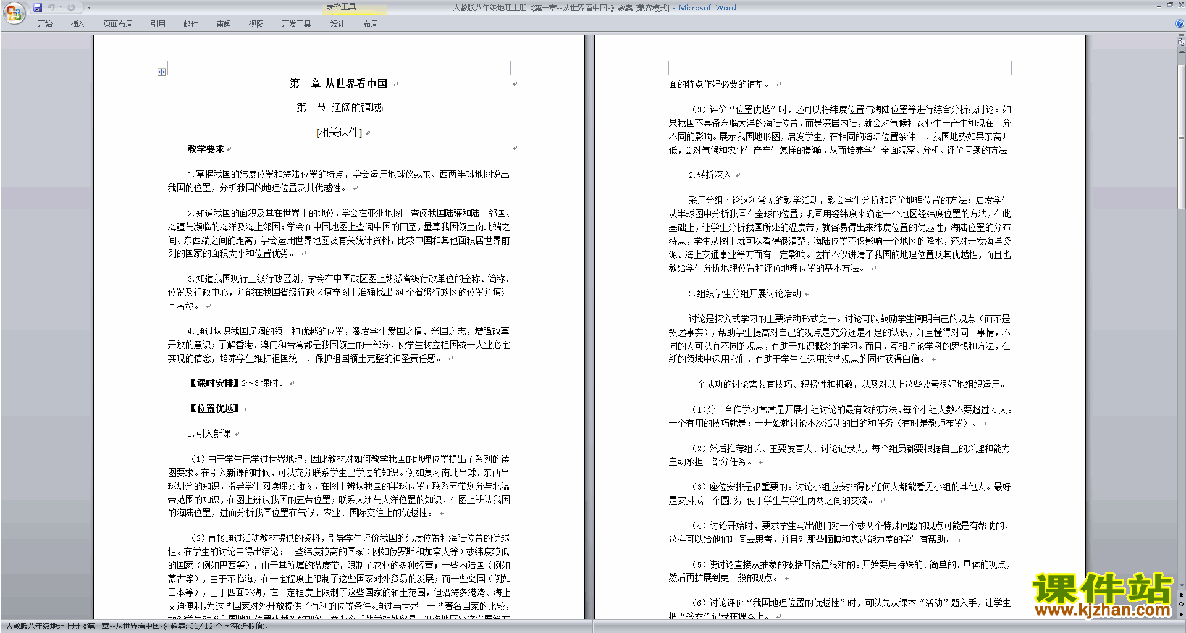Image resolution: width=1186 pixels, height=633 pixels.
Task: Open the table tools 设计 tab
Action: (x=337, y=24)
